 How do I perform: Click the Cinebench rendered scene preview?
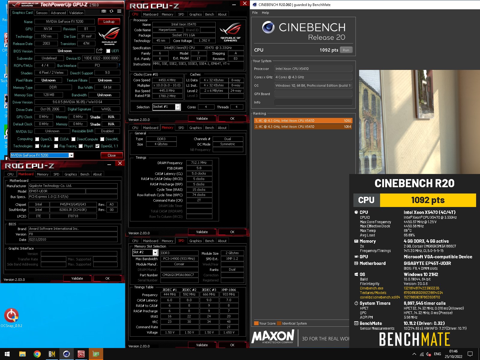click(x=419, y=122)
